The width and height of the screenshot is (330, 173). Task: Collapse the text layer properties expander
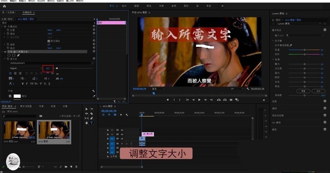2,52
